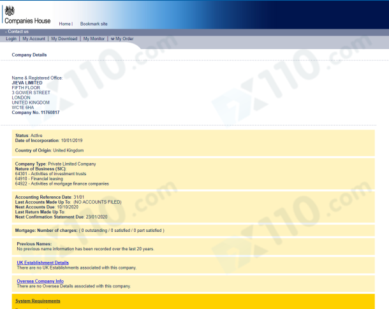Follow the UK Establishment Details link
The width and height of the screenshot is (389, 309).
click(x=43, y=262)
